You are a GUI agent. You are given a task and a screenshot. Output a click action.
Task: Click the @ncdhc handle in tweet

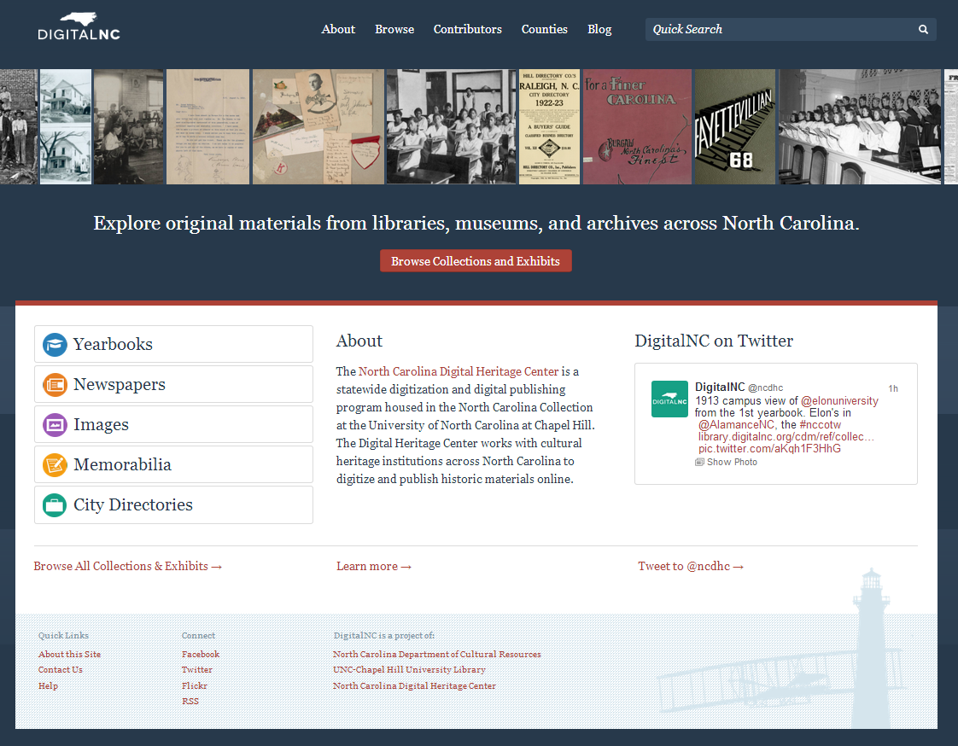(x=766, y=388)
